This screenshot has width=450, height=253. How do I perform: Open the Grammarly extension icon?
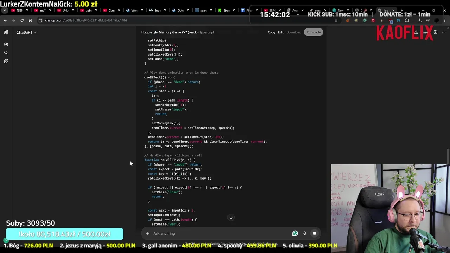(365, 20)
